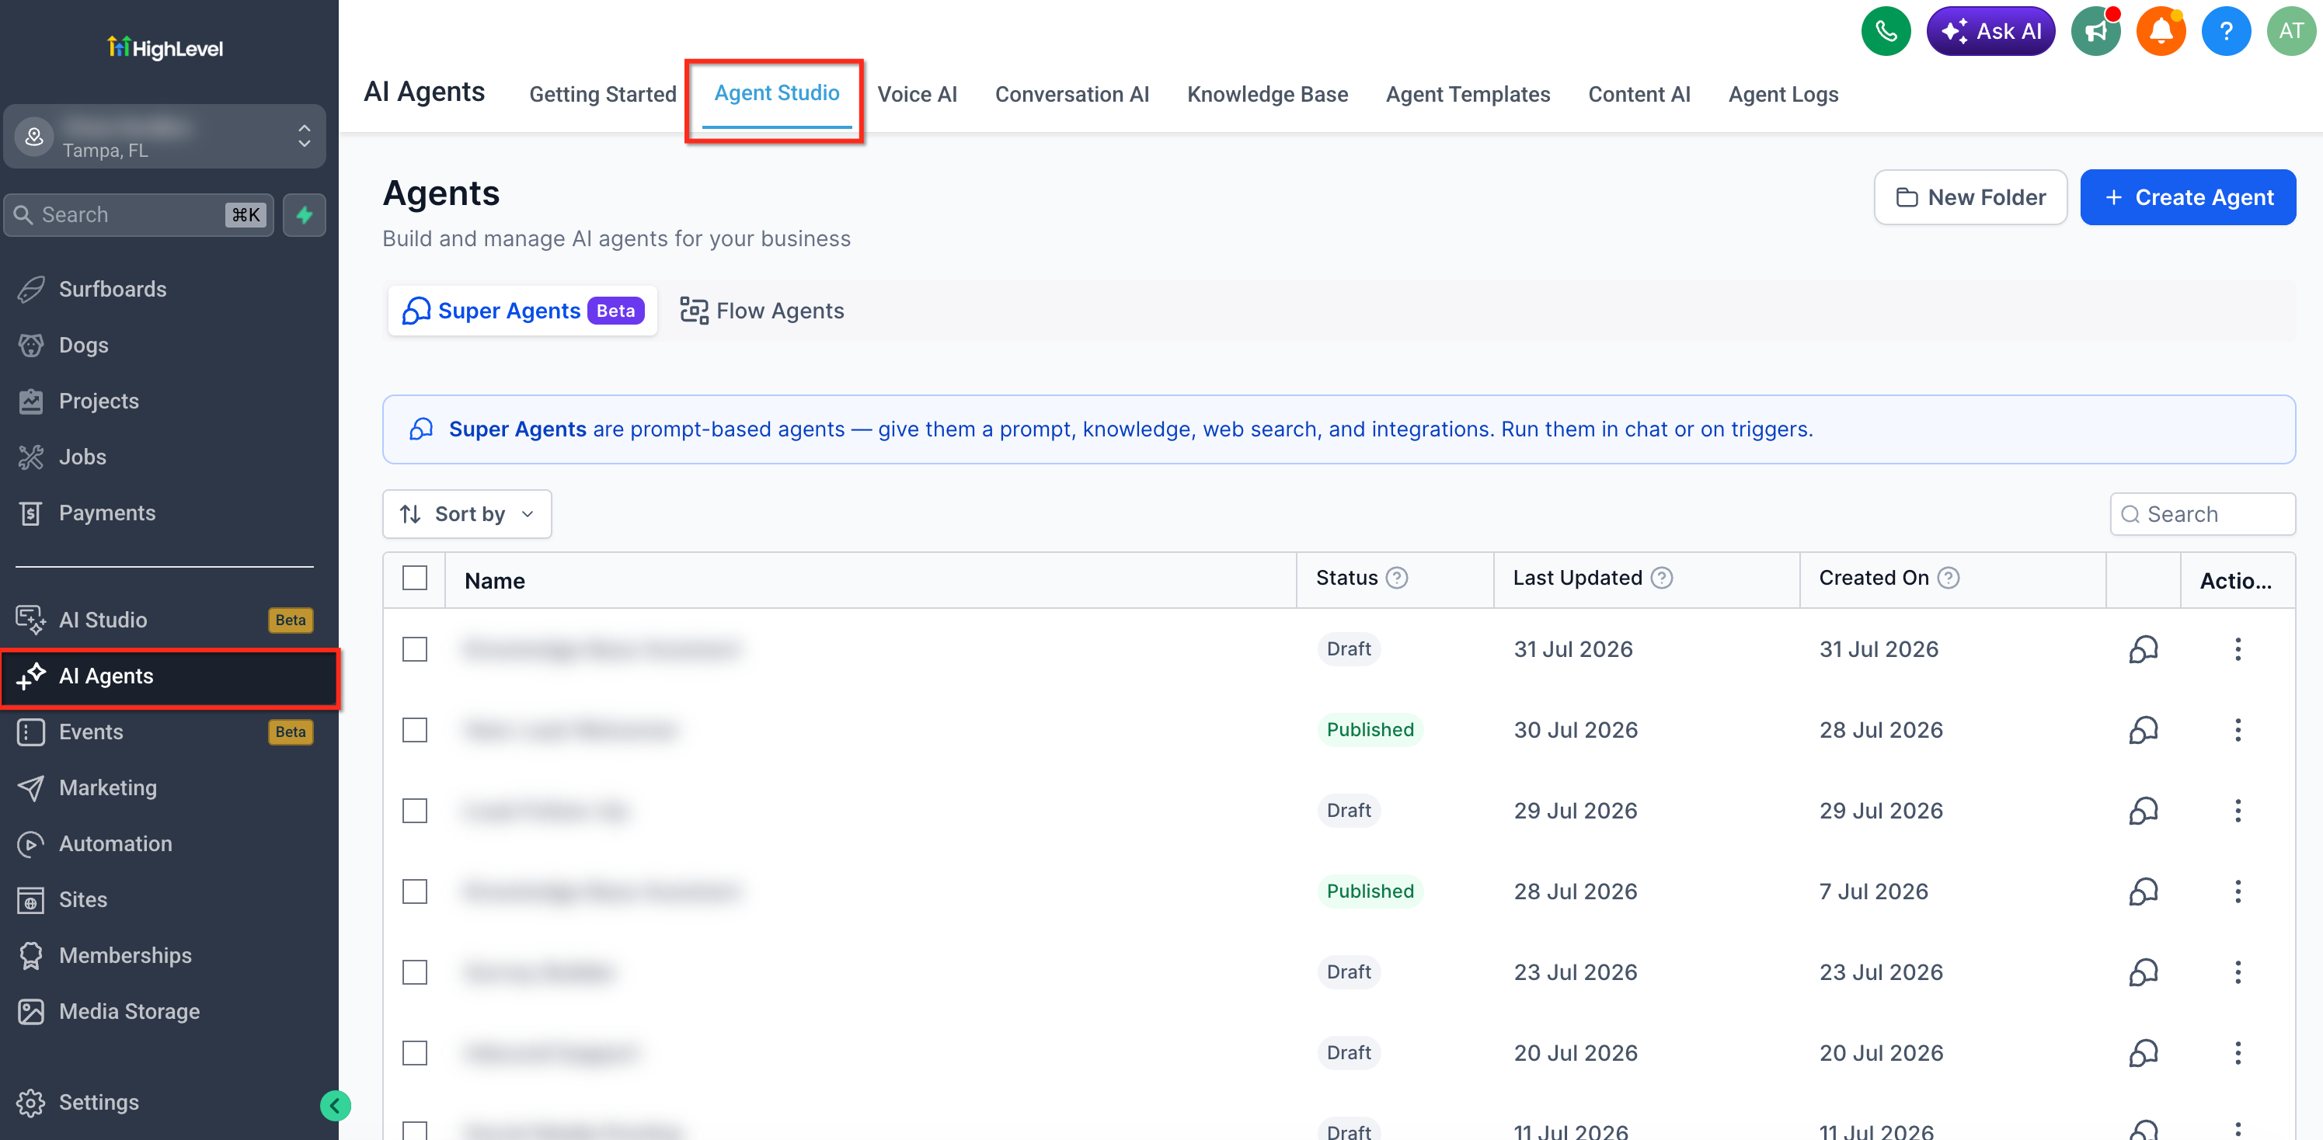This screenshot has width=2323, height=1140.
Task: Switch to the Conversation AI tab
Action: click(1072, 95)
